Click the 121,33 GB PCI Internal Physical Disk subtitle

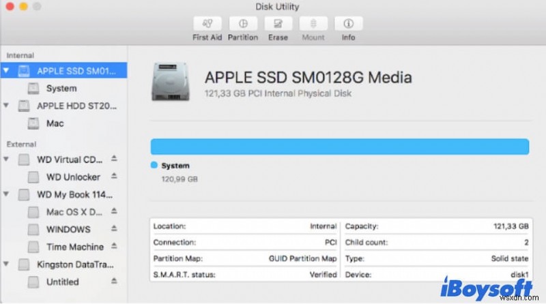[x=278, y=93]
